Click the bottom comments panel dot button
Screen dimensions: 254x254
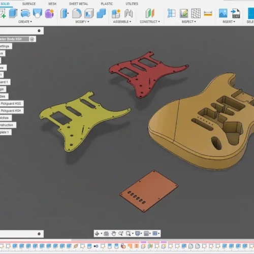tap(39, 234)
